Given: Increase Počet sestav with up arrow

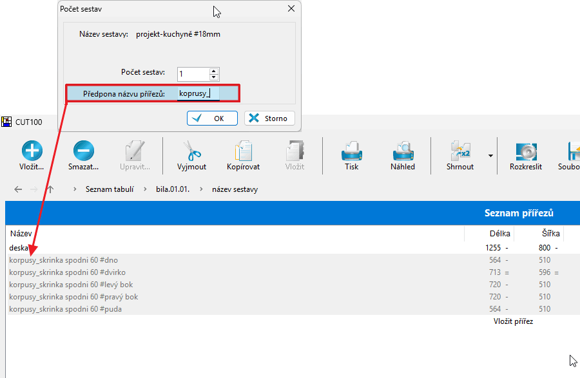Looking at the screenshot, I should (x=214, y=70).
